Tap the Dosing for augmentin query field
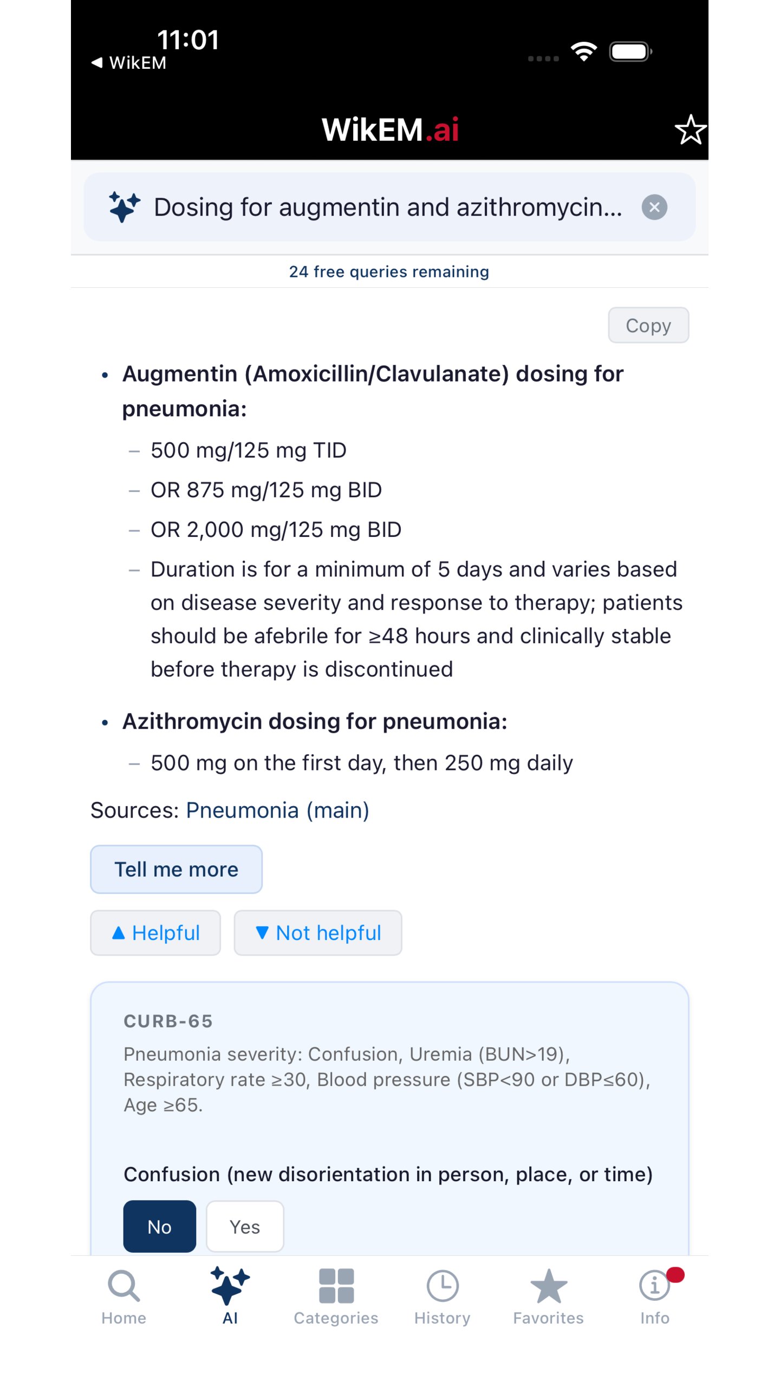780x1387 pixels. 387,207
